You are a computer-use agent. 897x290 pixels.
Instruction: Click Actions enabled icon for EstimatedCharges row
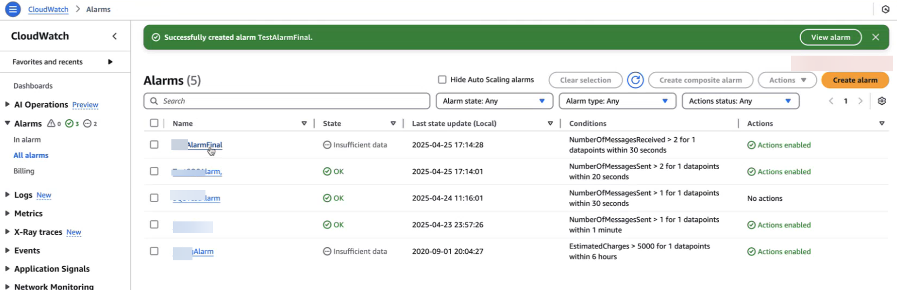(752, 252)
